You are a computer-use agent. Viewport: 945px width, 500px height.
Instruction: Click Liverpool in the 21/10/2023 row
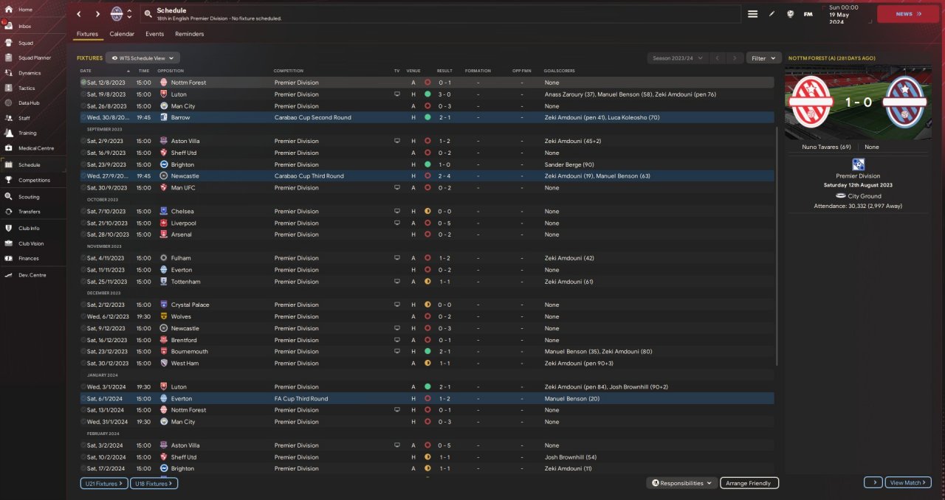pos(183,223)
